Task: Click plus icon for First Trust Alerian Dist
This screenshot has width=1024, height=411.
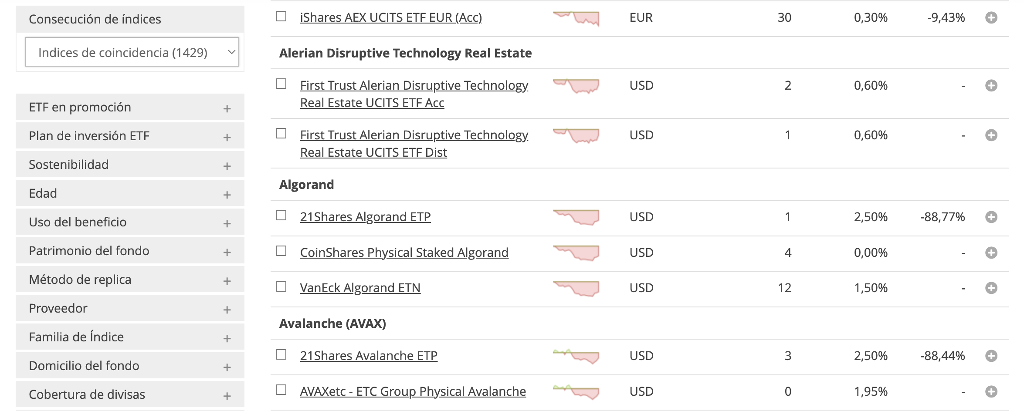Action: [x=991, y=135]
